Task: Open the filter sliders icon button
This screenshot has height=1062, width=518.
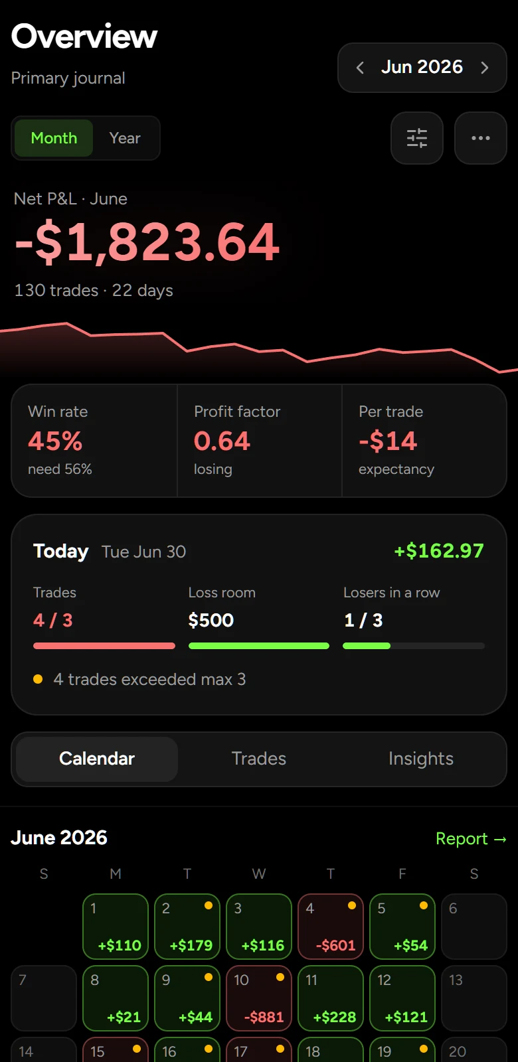Action: (x=417, y=138)
